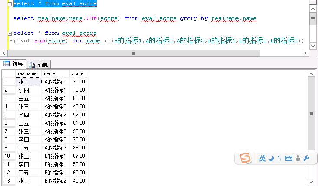Click the Sogou input method S logo

(245, 158)
